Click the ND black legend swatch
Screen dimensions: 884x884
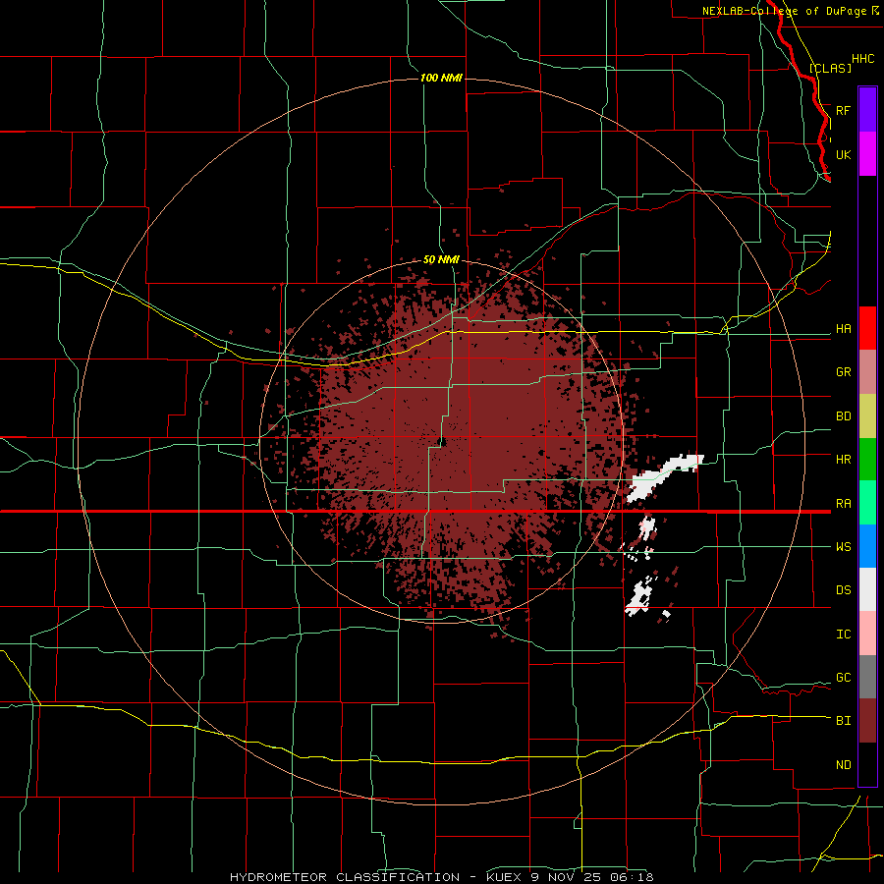[x=867, y=764]
